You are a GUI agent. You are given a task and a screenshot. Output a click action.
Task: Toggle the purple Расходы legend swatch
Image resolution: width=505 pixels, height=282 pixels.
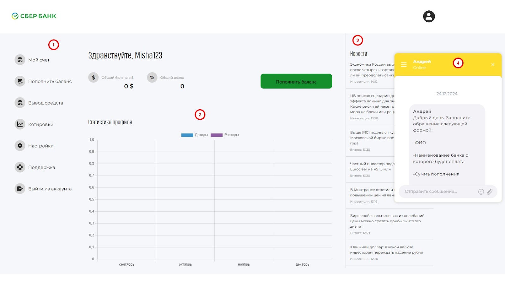pos(217,135)
